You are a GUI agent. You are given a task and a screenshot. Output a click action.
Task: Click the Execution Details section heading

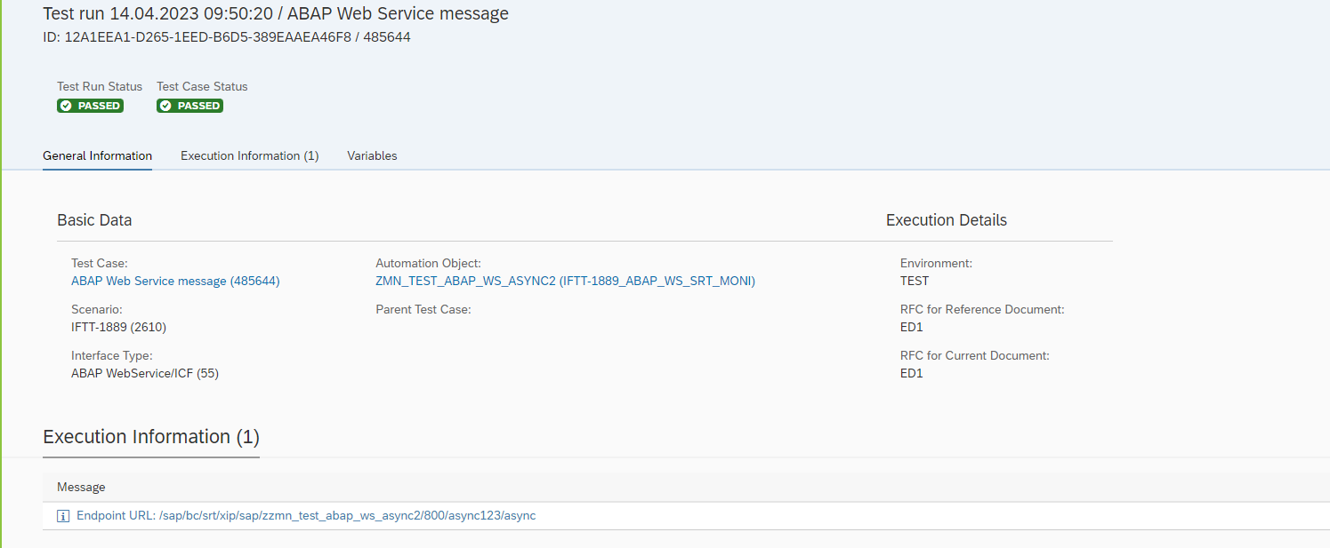(946, 220)
